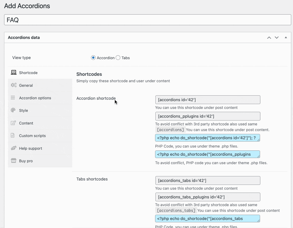Click the down-arrow on Accordions data header
293x228 pixels.
276,37
